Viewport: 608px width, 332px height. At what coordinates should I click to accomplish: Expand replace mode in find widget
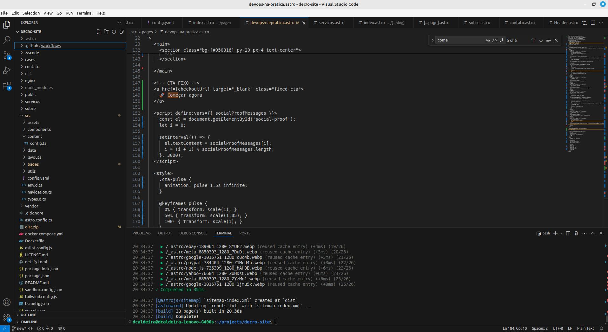tap(433, 40)
